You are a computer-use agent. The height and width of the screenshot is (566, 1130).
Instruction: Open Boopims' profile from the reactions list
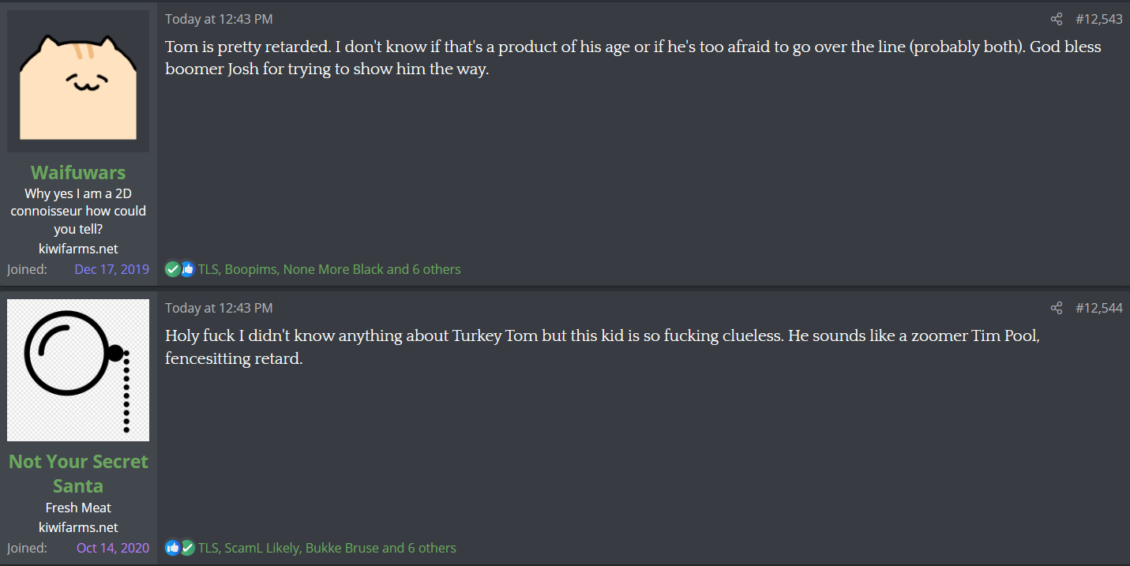click(x=250, y=269)
